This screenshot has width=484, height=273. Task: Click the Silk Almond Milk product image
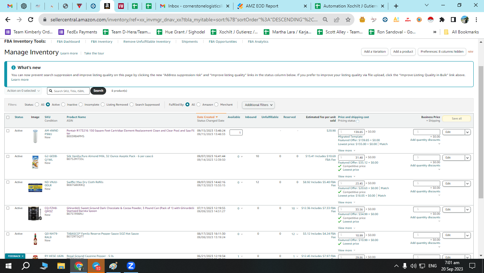(x=35, y=162)
